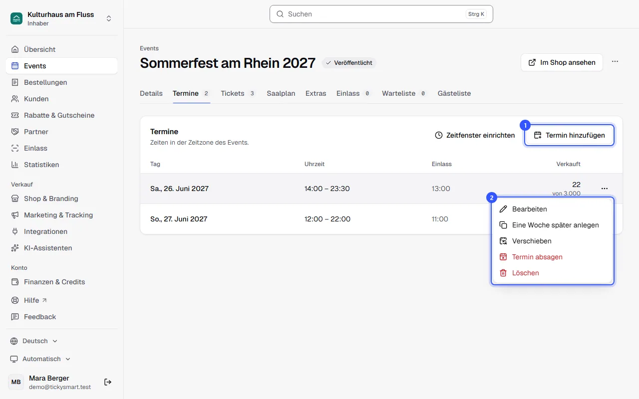This screenshot has height=399, width=639.
Task: Open Integrationen page
Action: pyautogui.click(x=61, y=231)
